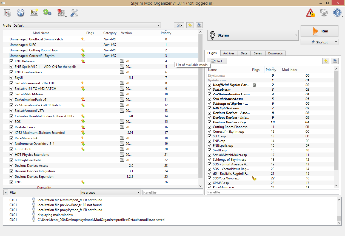This screenshot has height=236, width=345.
Task: Disable the SkyUI.esp plugin
Action: click(210, 150)
